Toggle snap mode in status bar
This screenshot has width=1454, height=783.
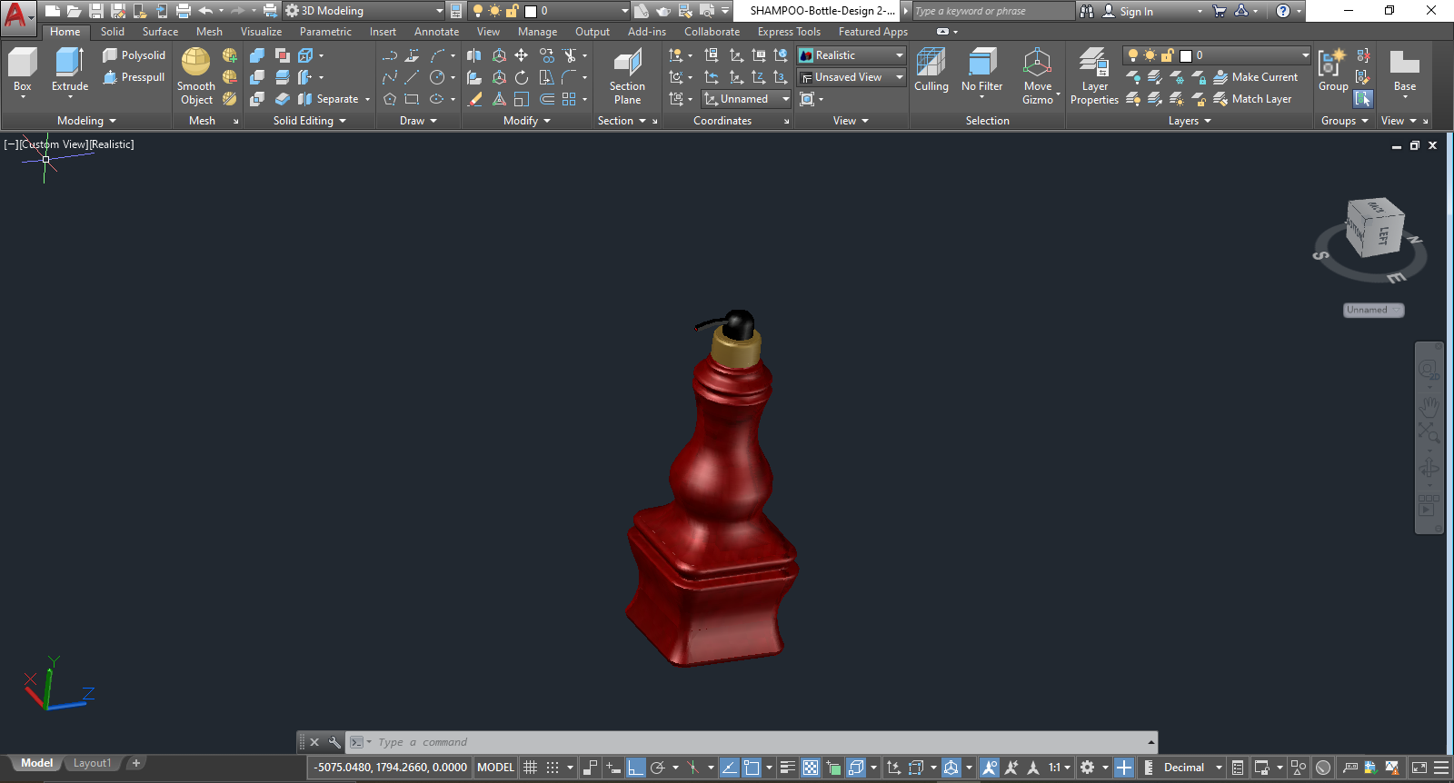pos(553,768)
